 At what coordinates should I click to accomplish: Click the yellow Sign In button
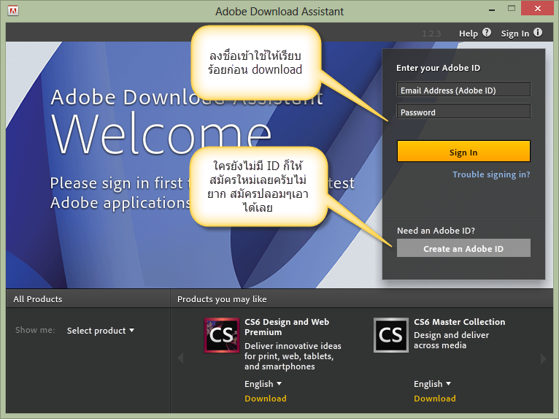(463, 152)
